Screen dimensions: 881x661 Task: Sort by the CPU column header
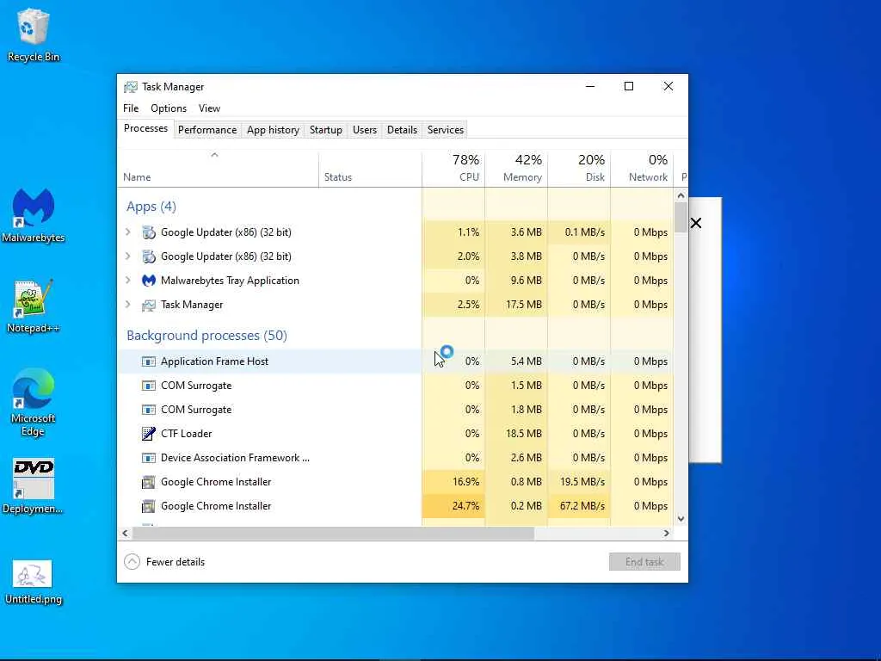point(453,168)
